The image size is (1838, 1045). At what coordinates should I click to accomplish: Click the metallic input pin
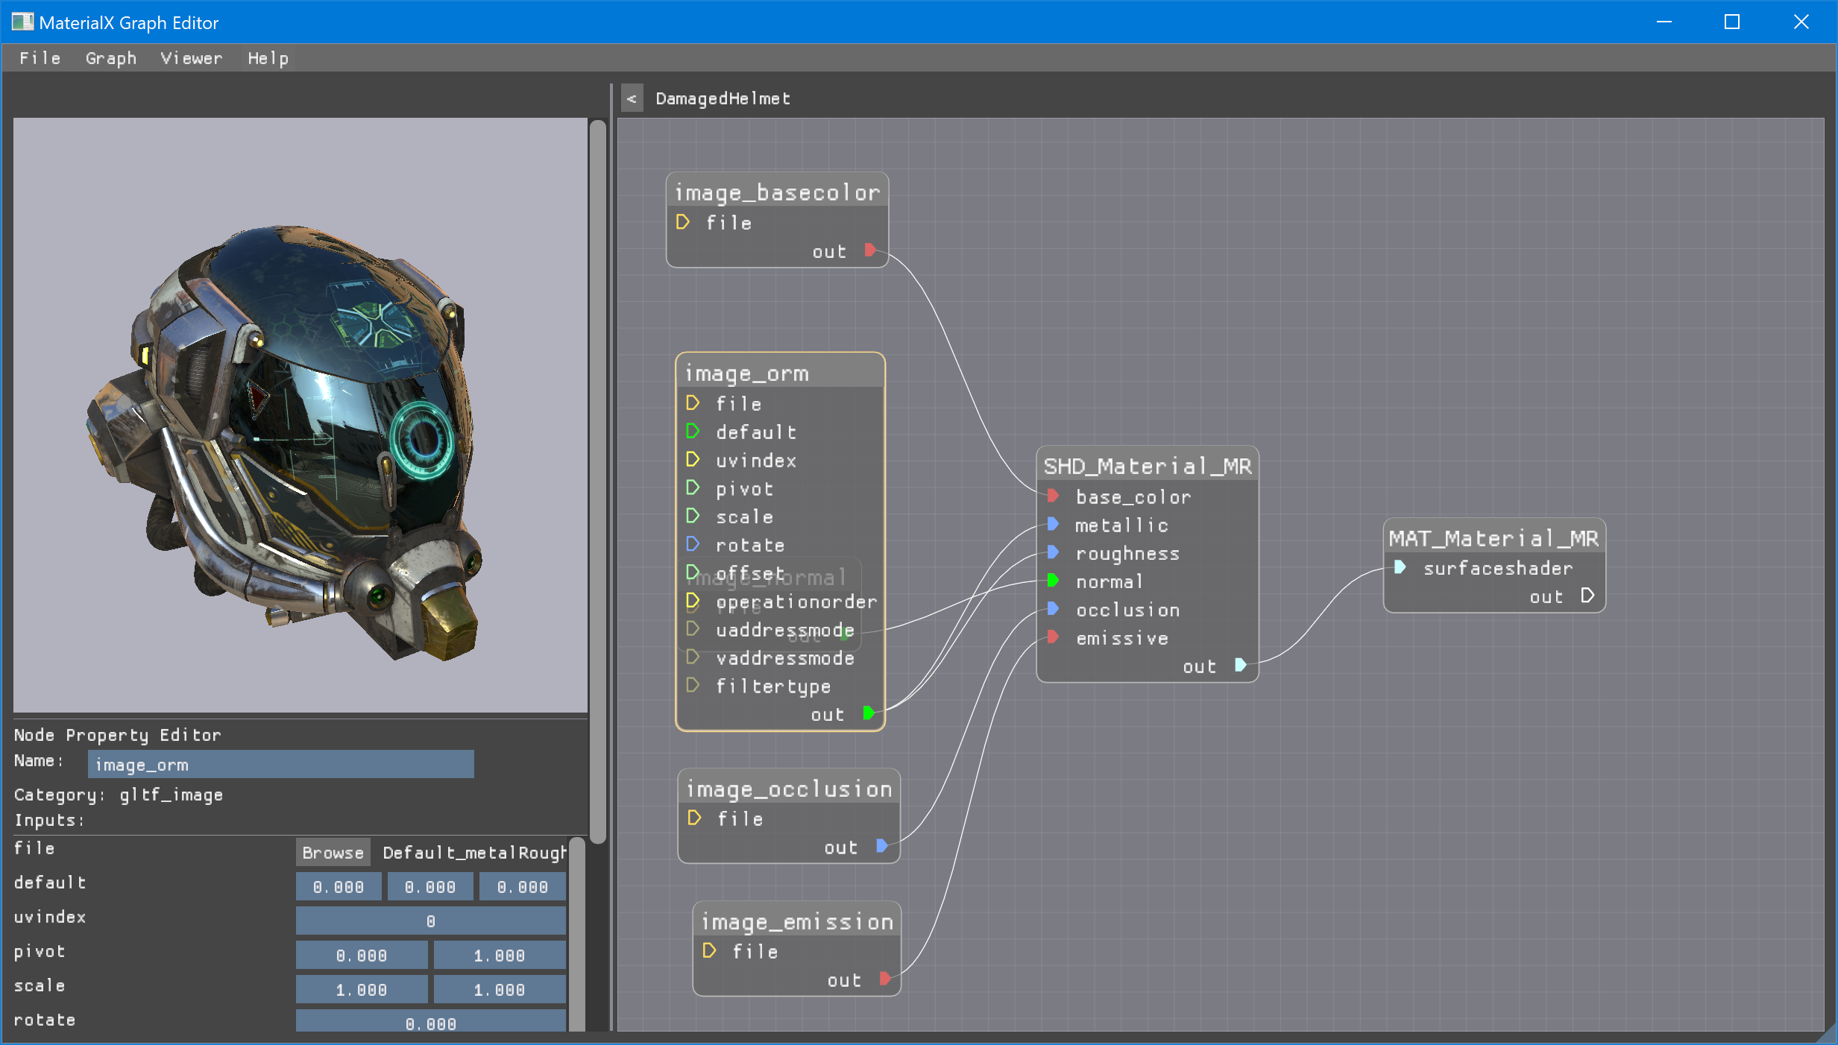1053,524
